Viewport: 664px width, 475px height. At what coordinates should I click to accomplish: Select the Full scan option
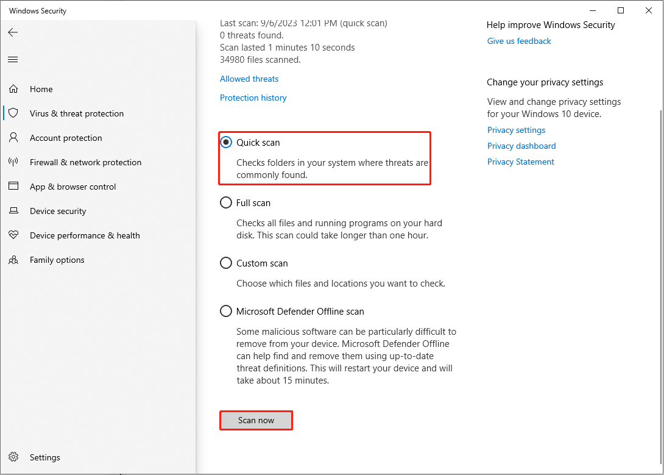(226, 202)
